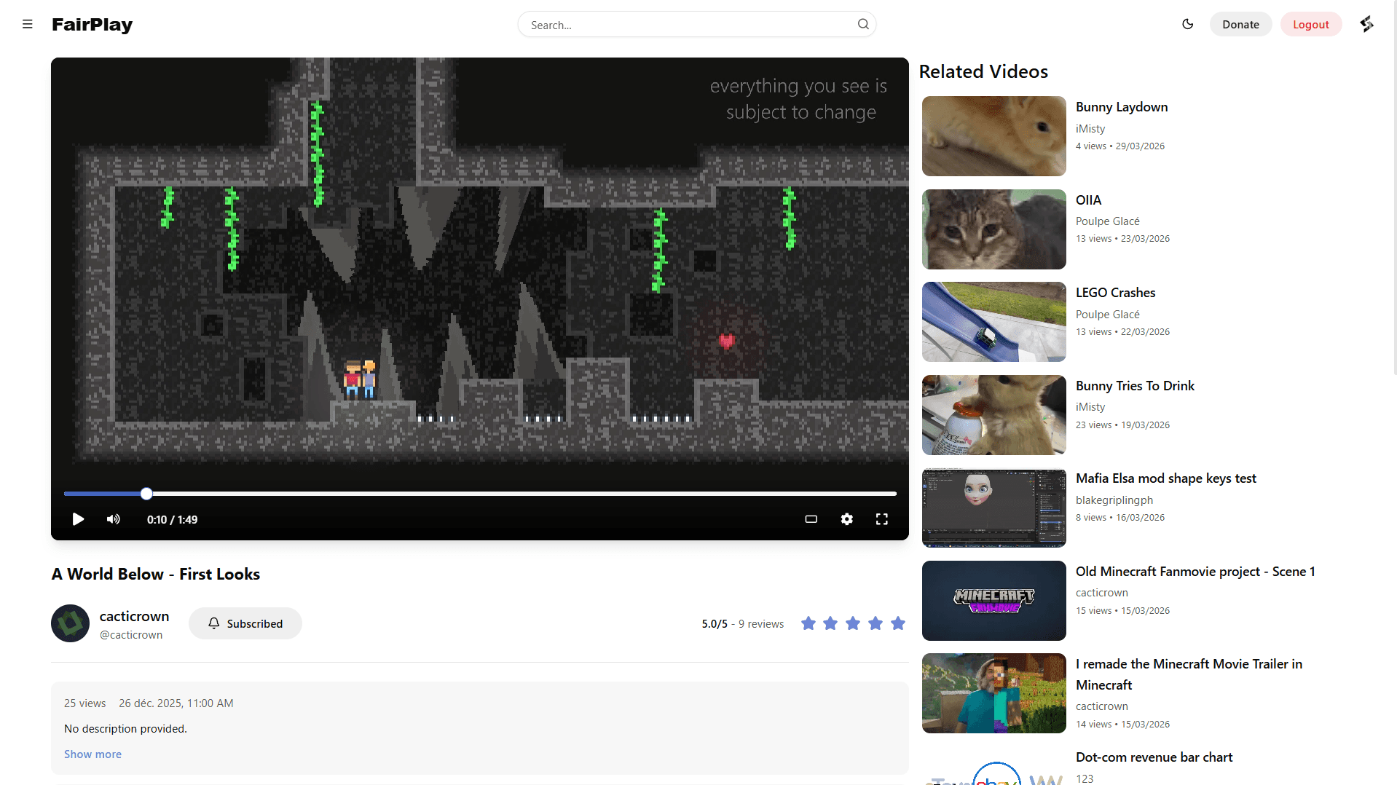The image size is (1397, 785).
Task: Toggle theater mode on the player
Action: click(811, 519)
